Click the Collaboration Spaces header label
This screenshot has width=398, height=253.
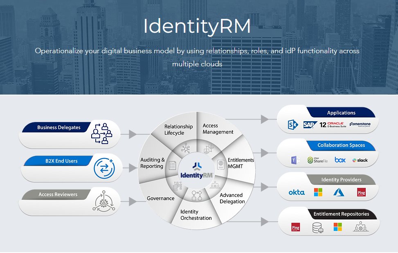point(341,145)
